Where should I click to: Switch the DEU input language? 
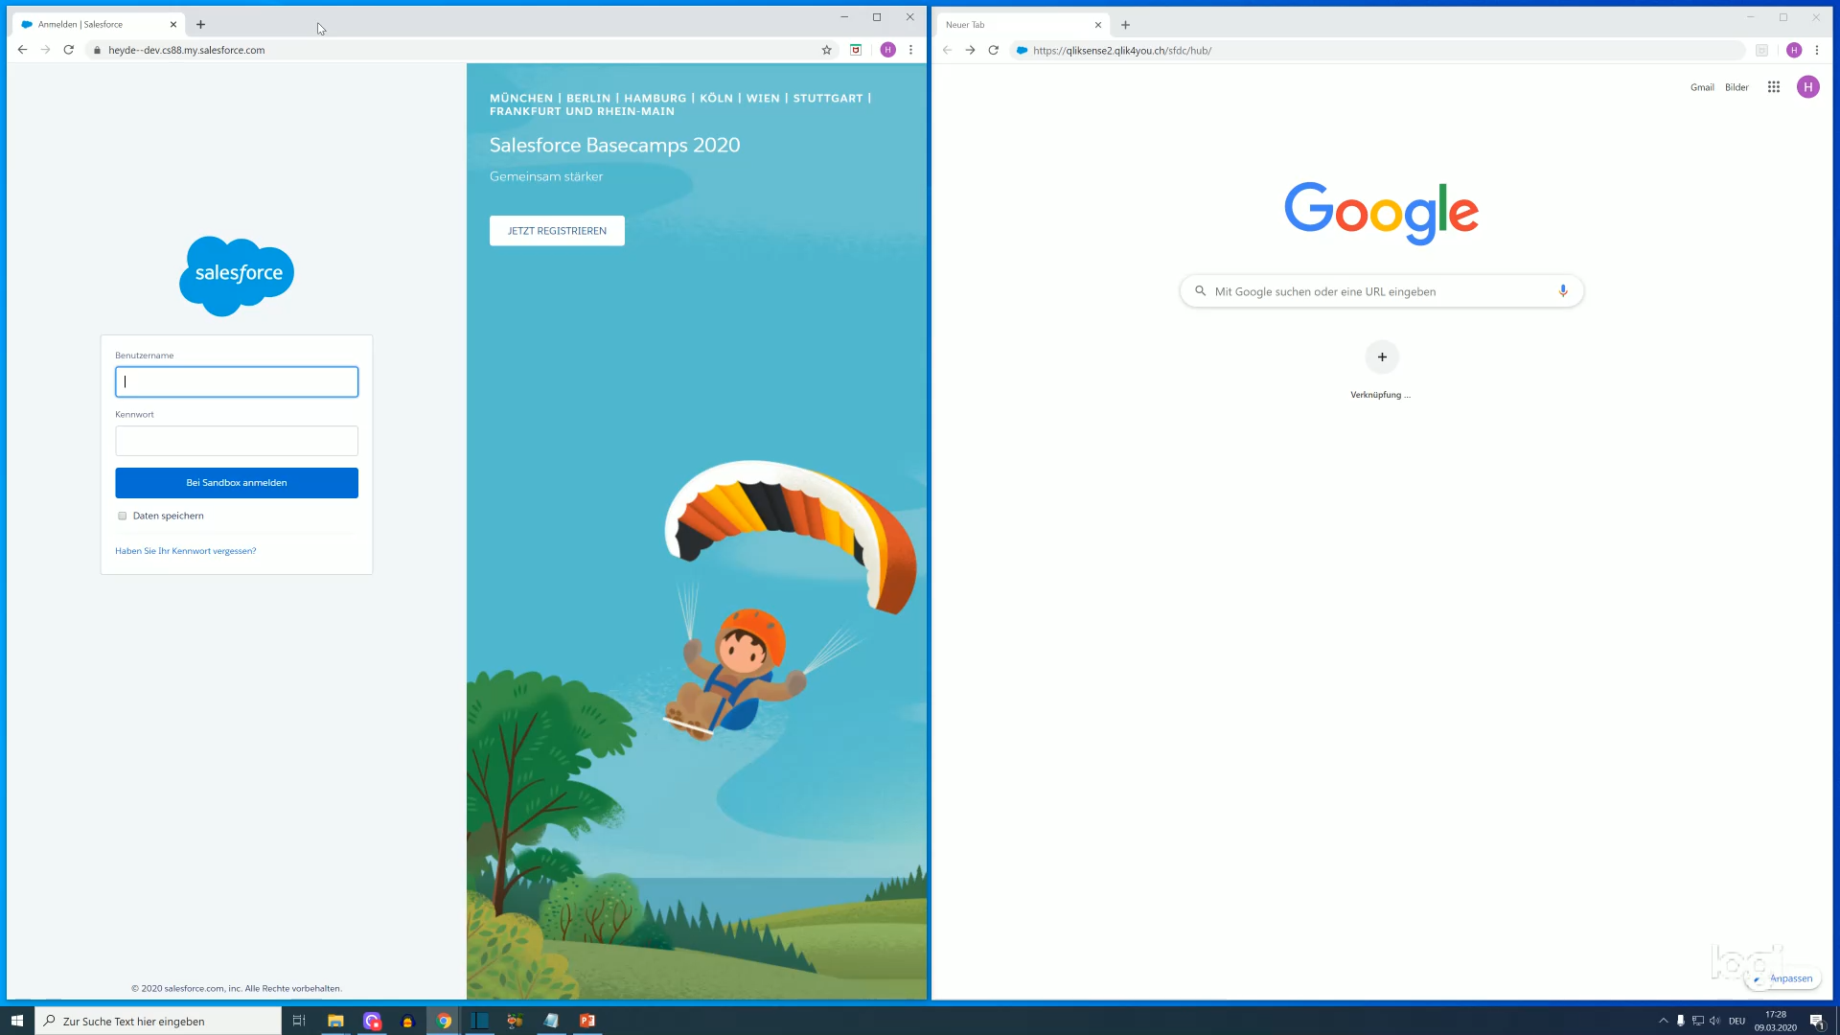click(x=1736, y=1021)
